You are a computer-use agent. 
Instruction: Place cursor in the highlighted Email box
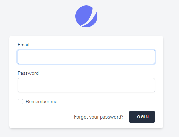[x=86, y=57]
